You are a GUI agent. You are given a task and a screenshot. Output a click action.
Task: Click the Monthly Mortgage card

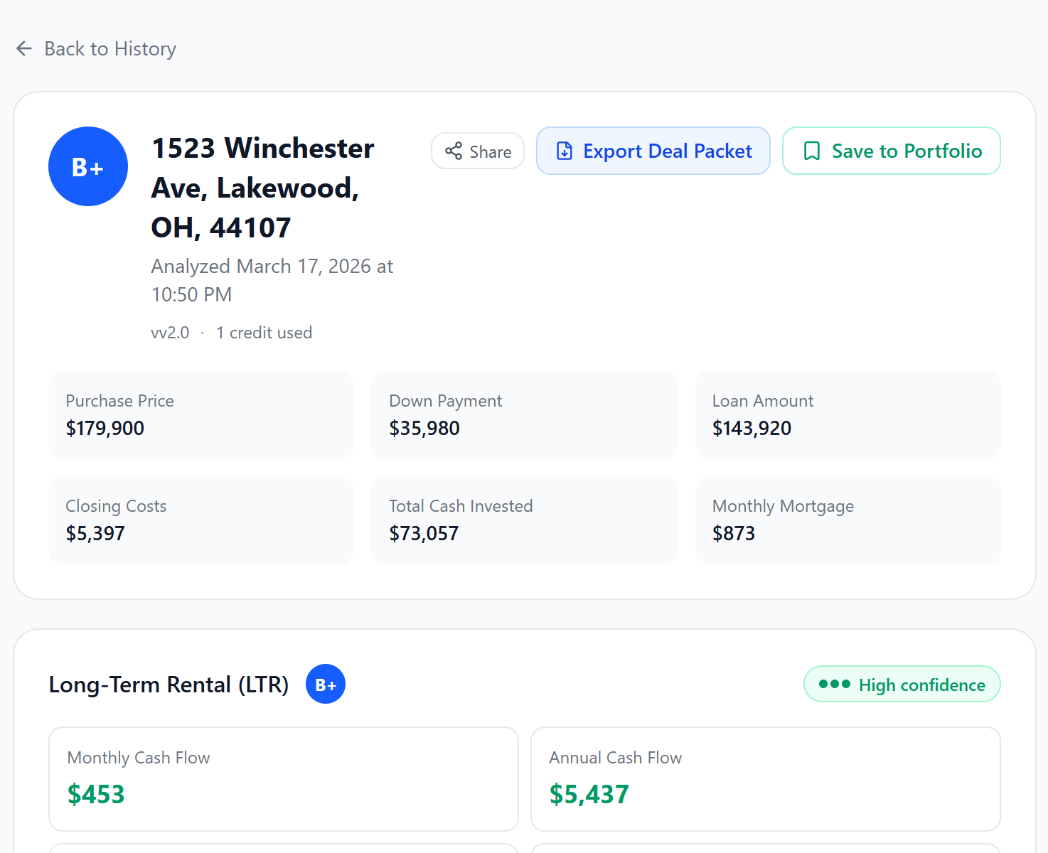[848, 520]
